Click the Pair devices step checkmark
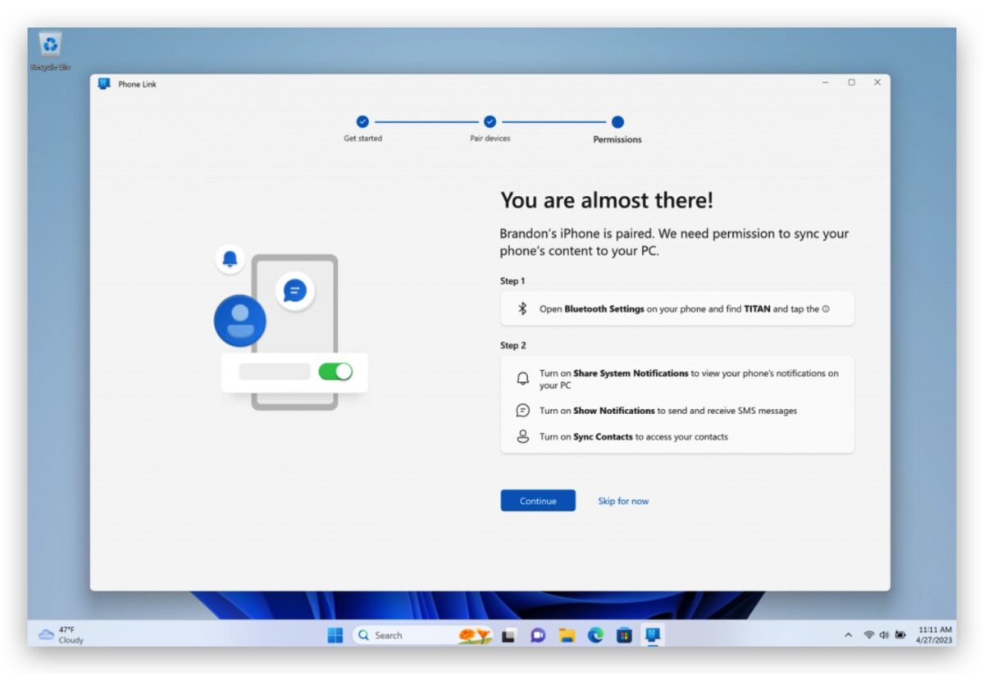Viewport: 984px width, 674px height. coord(490,121)
